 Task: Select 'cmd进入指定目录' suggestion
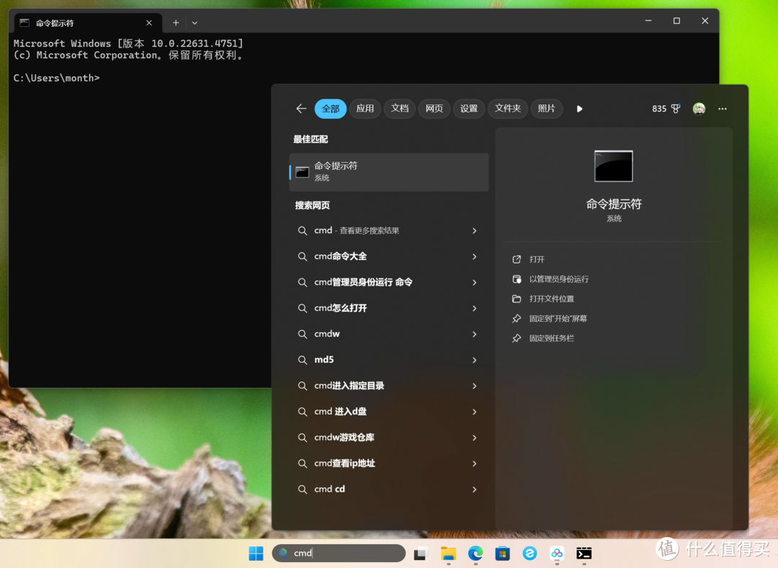(x=389, y=386)
